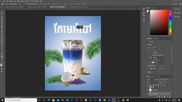The width and height of the screenshot is (182, 102).
Task: Select the Crop tool
Action: [x=2, y=19]
